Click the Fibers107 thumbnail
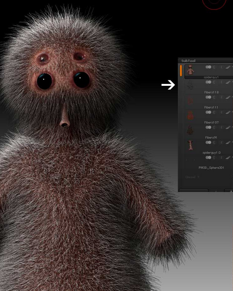 tap(190, 115)
